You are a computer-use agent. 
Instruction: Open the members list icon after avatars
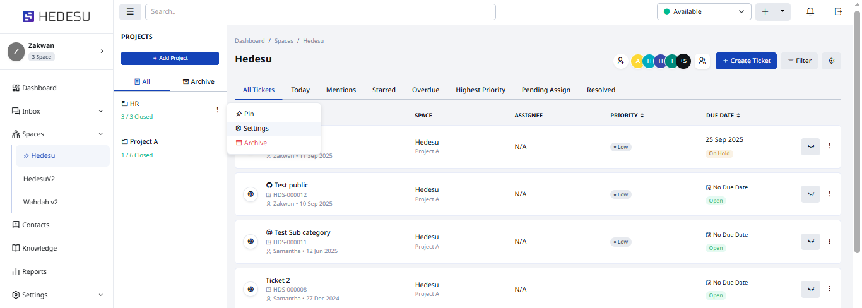click(x=702, y=61)
